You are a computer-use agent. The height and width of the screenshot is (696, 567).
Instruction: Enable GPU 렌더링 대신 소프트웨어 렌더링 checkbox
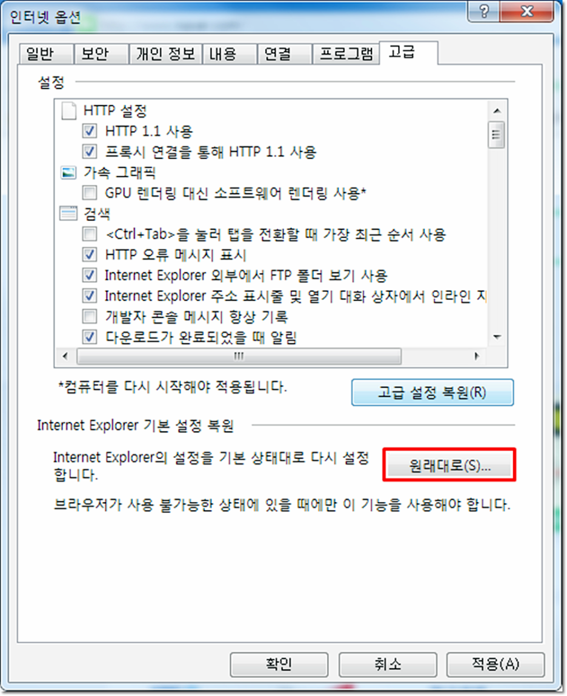[90, 193]
